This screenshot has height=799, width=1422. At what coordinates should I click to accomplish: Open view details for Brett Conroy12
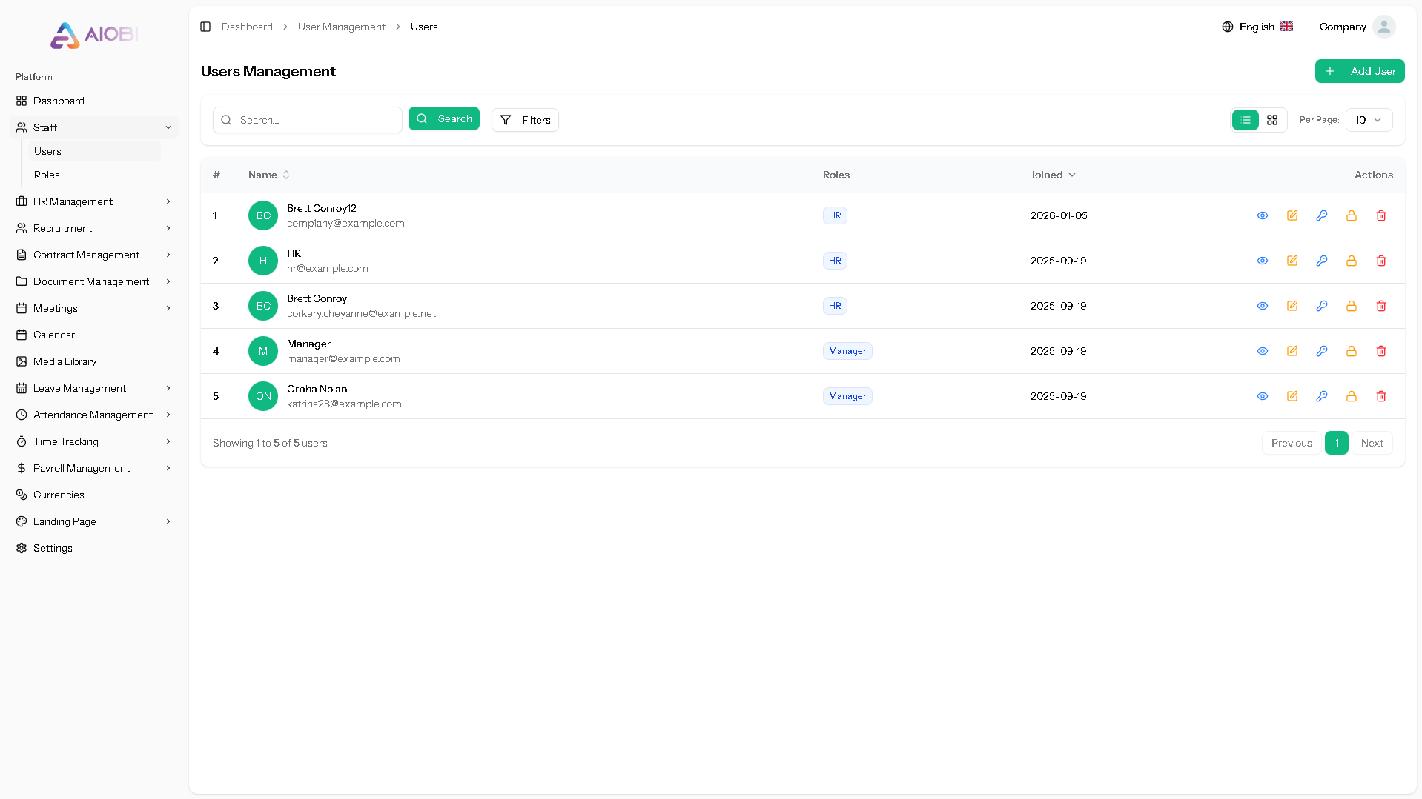pyautogui.click(x=1263, y=215)
